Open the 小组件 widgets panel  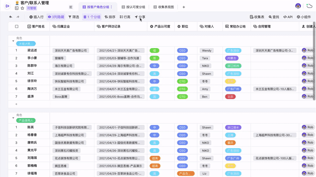pos(304,17)
